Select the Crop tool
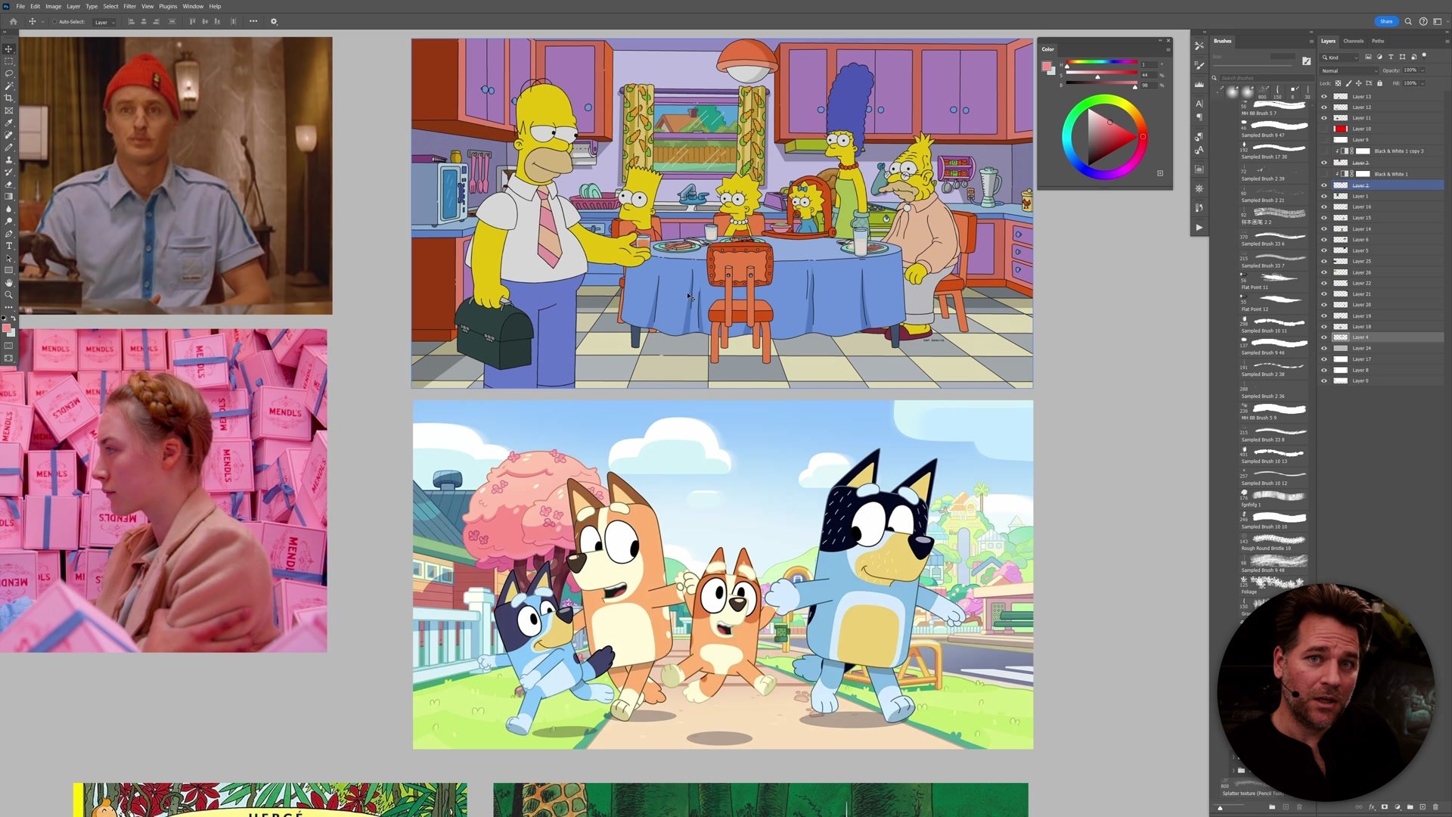 (9, 98)
